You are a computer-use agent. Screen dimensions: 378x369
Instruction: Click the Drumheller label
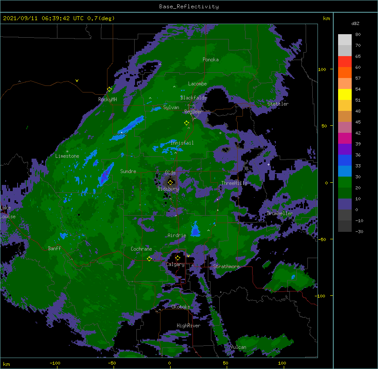coord(280,213)
